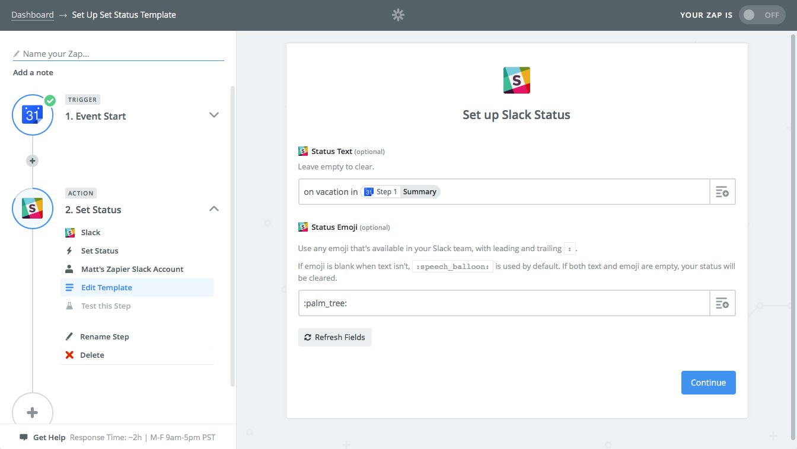Image resolution: width=797 pixels, height=449 pixels.
Task: Click the Slack action step icon
Action: tap(33, 209)
